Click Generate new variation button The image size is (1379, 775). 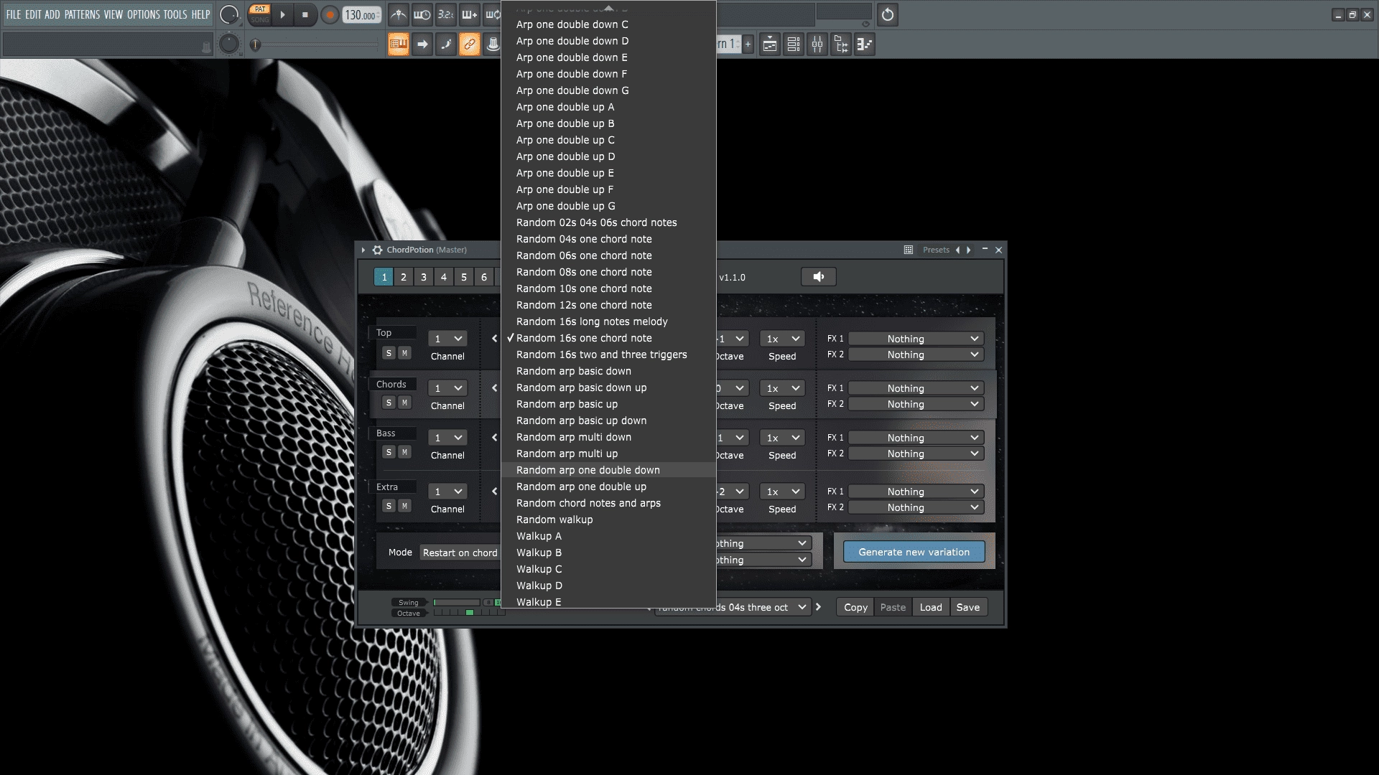click(914, 552)
